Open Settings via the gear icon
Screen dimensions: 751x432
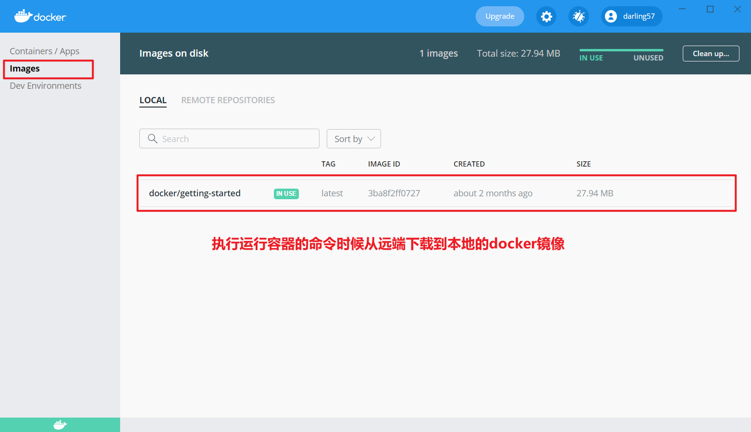[x=546, y=16]
